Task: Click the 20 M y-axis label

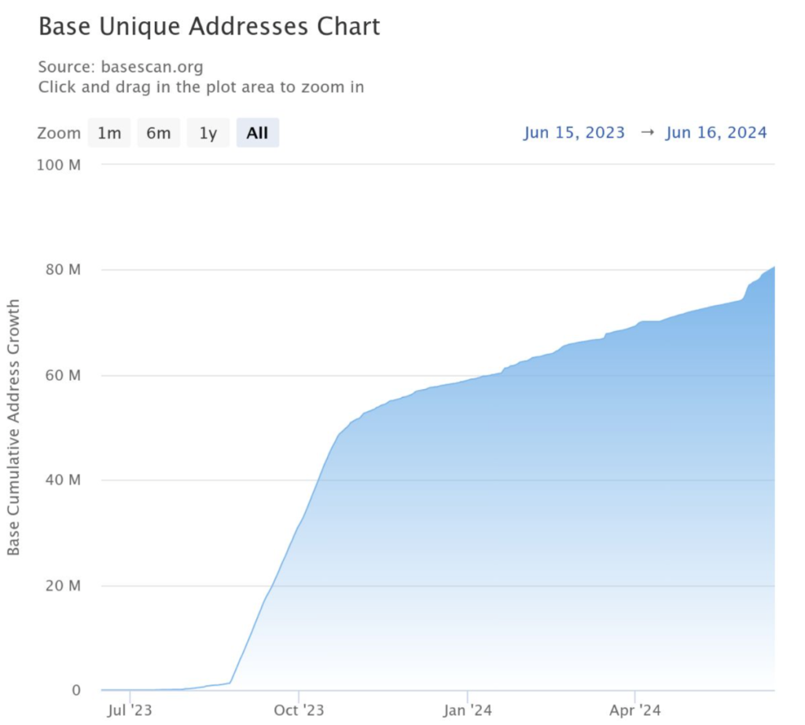Action: point(65,586)
